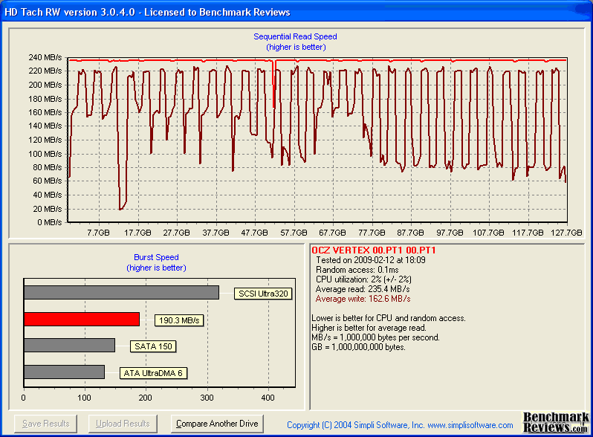Viewport: 593px width, 437px height.
Task: Click the OCZ VERTEX 00.PT1 drive title
Action: point(374,250)
